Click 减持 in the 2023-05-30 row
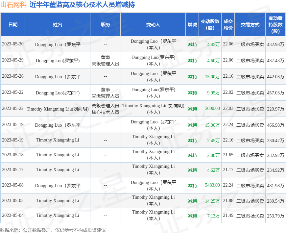The width and height of the screenshot is (286, 233). pos(193,44)
